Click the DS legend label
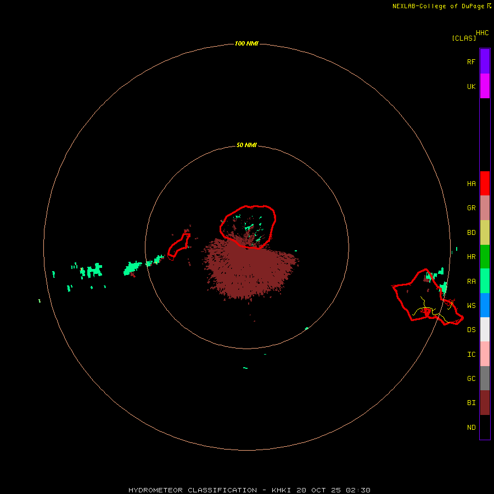 [x=471, y=330]
